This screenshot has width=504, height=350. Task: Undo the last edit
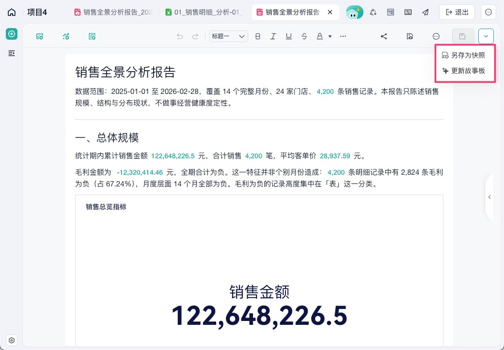click(180, 37)
